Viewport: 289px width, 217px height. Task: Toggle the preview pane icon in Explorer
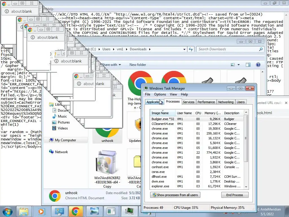[248, 65]
